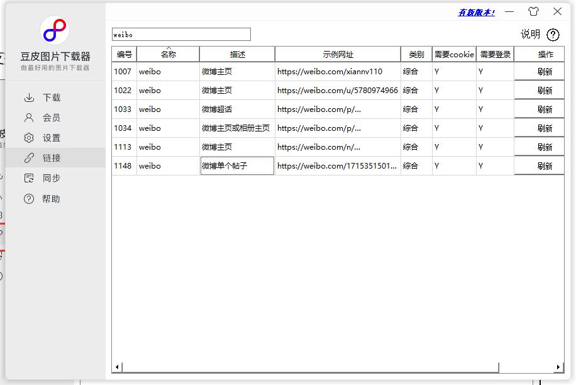Click the 需要登录 column header

(495, 54)
